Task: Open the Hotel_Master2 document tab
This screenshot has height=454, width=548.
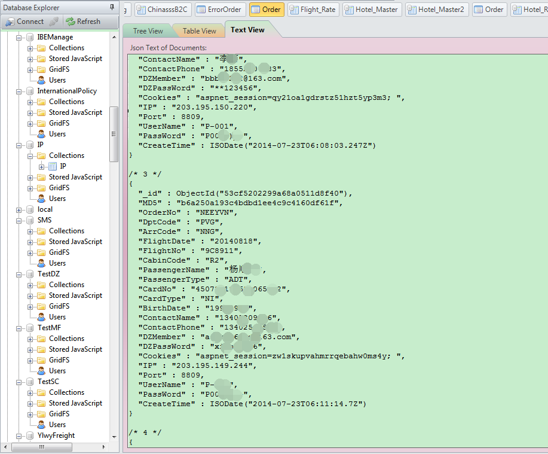Action: 437,10
